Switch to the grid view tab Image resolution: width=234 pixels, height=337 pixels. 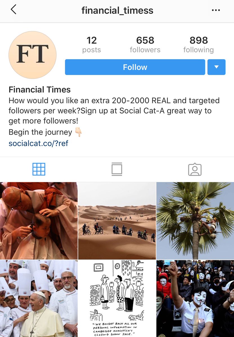(x=39, y=169)
